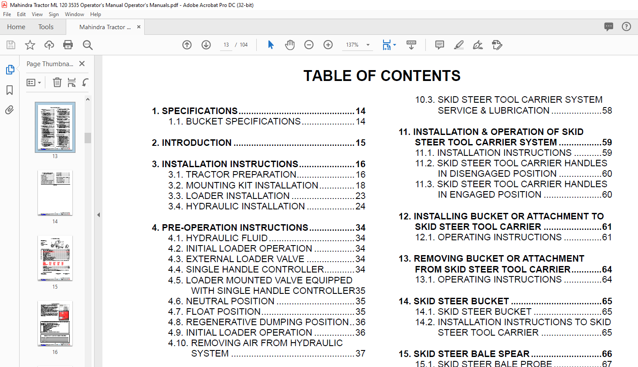Click the fit page width icon

[x=387, y=45]
